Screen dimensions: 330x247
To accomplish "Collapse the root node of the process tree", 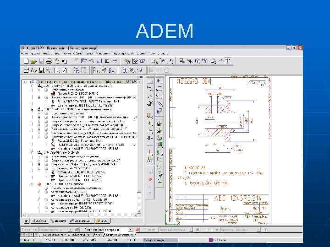I will [x=26, y=82].
